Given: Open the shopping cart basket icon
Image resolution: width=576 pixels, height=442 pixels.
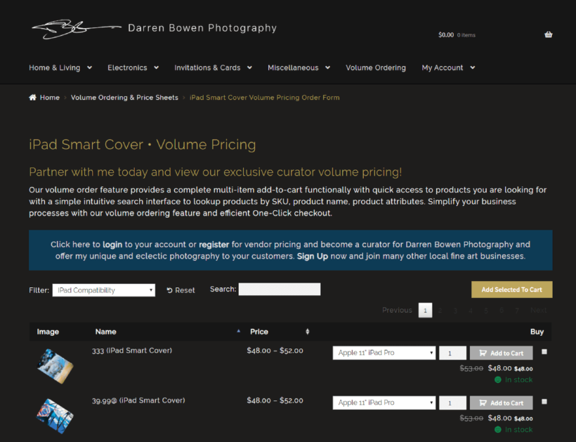Looking at the screenshot, I should coord(548,34).
